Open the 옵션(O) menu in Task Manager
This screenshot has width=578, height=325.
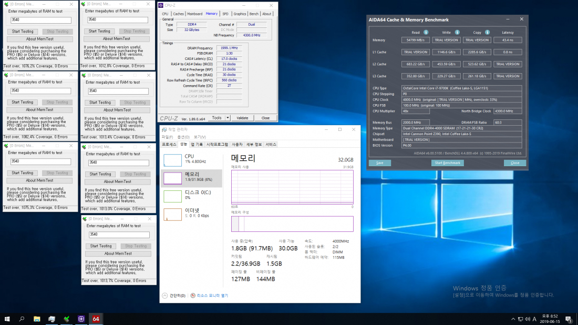pyautogui.click(x=183, y=137)
